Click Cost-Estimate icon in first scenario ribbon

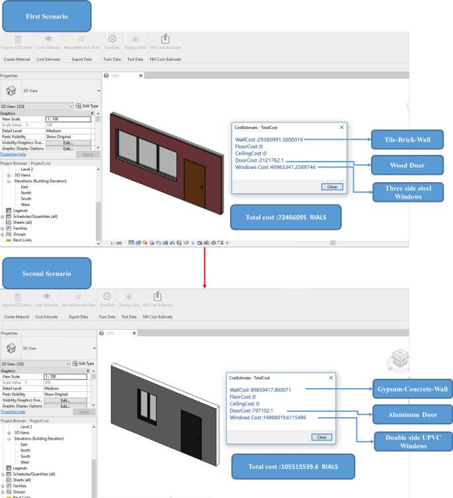click(48, 39)
